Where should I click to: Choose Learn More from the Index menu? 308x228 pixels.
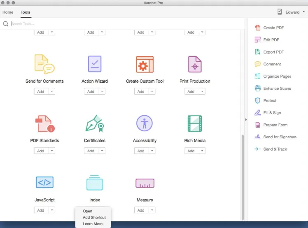coord(93,224)
